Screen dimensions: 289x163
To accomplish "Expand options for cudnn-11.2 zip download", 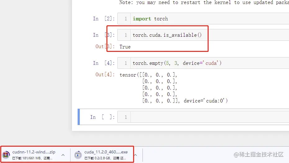I will tap(63, 155).
